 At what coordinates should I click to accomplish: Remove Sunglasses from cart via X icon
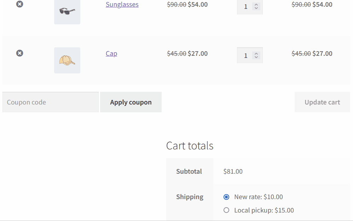[19, 4]
